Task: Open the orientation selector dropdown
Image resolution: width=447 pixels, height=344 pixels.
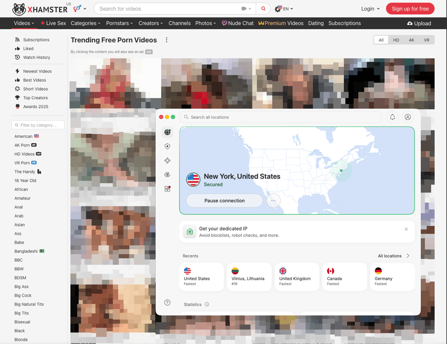Action: (80, 9)
